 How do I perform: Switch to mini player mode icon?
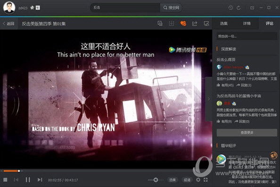[252, 8]
